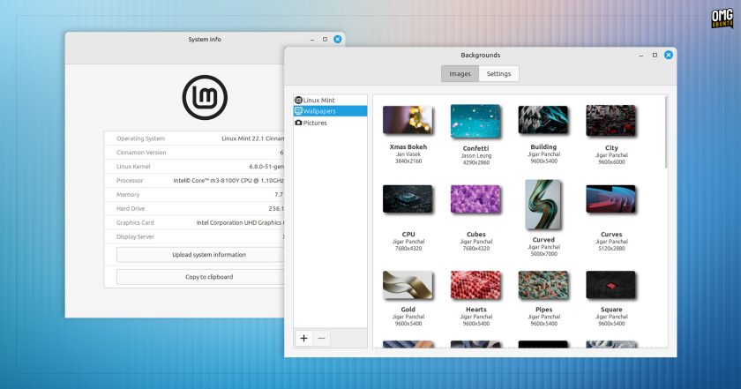The height and width of the screenshot is (389, 741).
Task: Choose the Pipes wallpaper thumbnail
Action: tap(543, 285)
